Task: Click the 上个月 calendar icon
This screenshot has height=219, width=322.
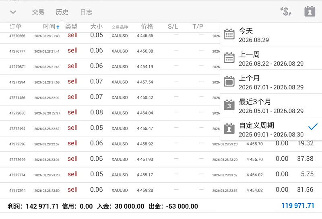Action: pyautogui.click(x=229, y=81)
